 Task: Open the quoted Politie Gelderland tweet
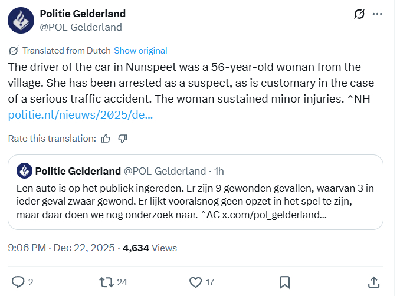coord(195,200)
